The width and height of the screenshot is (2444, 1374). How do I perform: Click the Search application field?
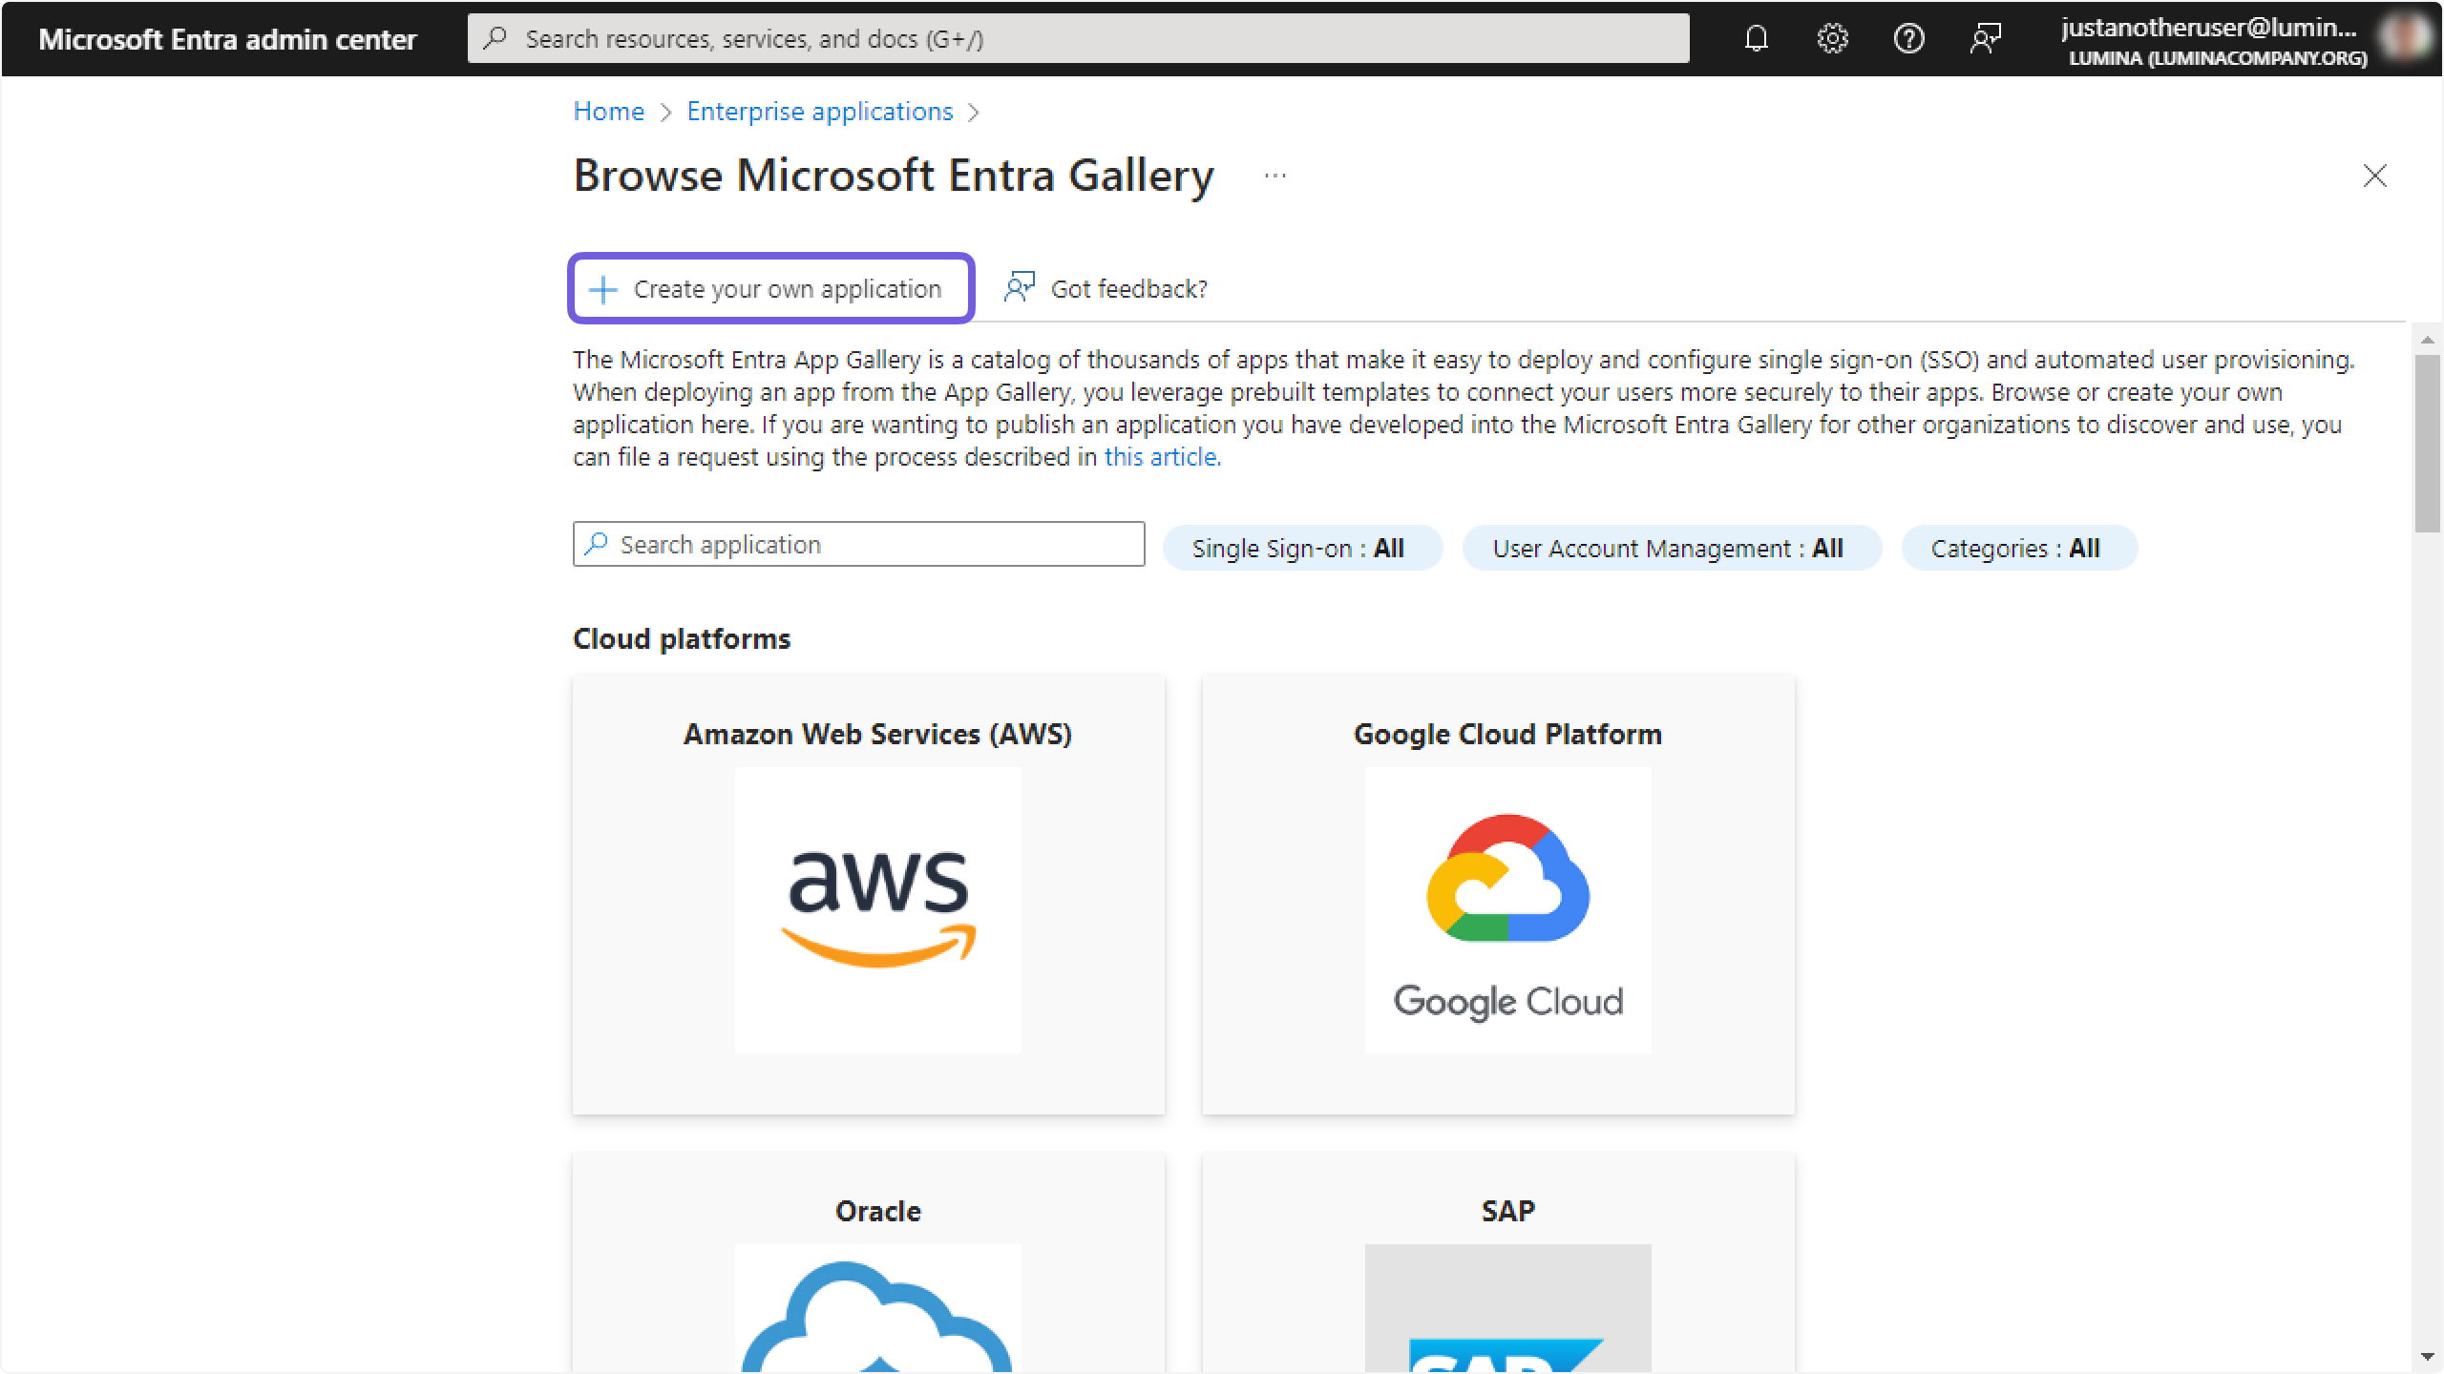click(858, 544)
